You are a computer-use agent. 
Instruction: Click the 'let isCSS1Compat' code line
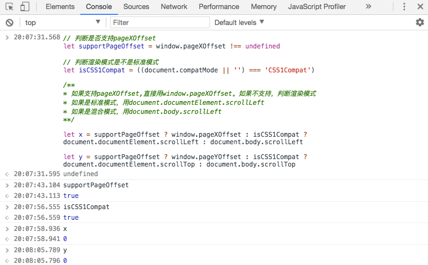pos(189,70)
